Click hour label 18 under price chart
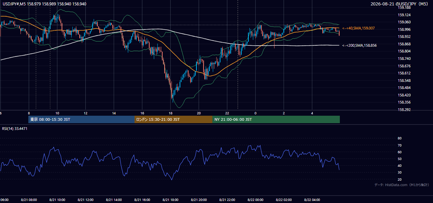This screenshot has width=433, height=203. click(x=170, y=113)
